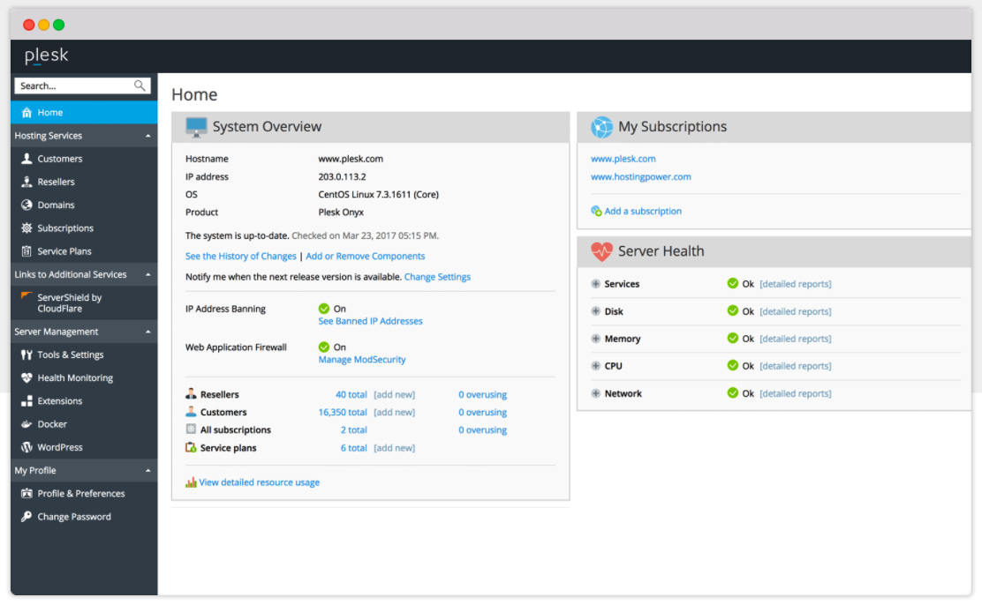The image size is (982, 605).
Task: Click 0 overusing in Customers row
Action: click(482, 413)
